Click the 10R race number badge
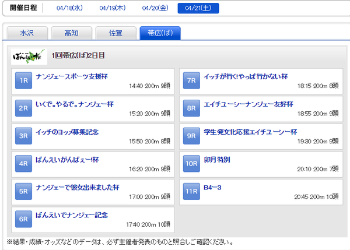 click(x=191, y=164)
